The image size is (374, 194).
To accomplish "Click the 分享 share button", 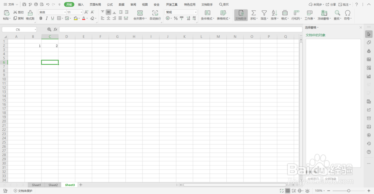I will [x=331, y=4].
